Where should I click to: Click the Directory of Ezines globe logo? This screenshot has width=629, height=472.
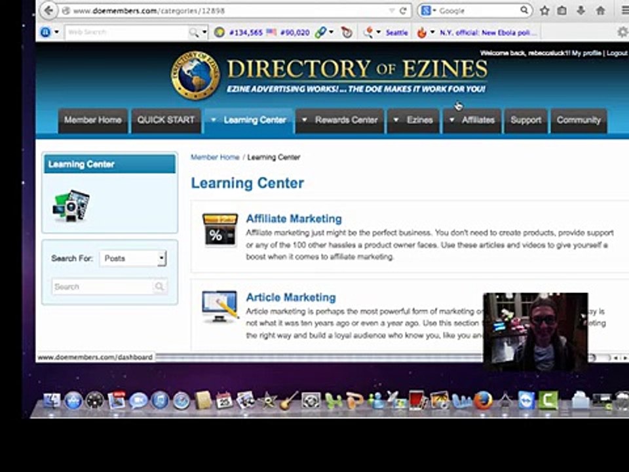[195, 75]
